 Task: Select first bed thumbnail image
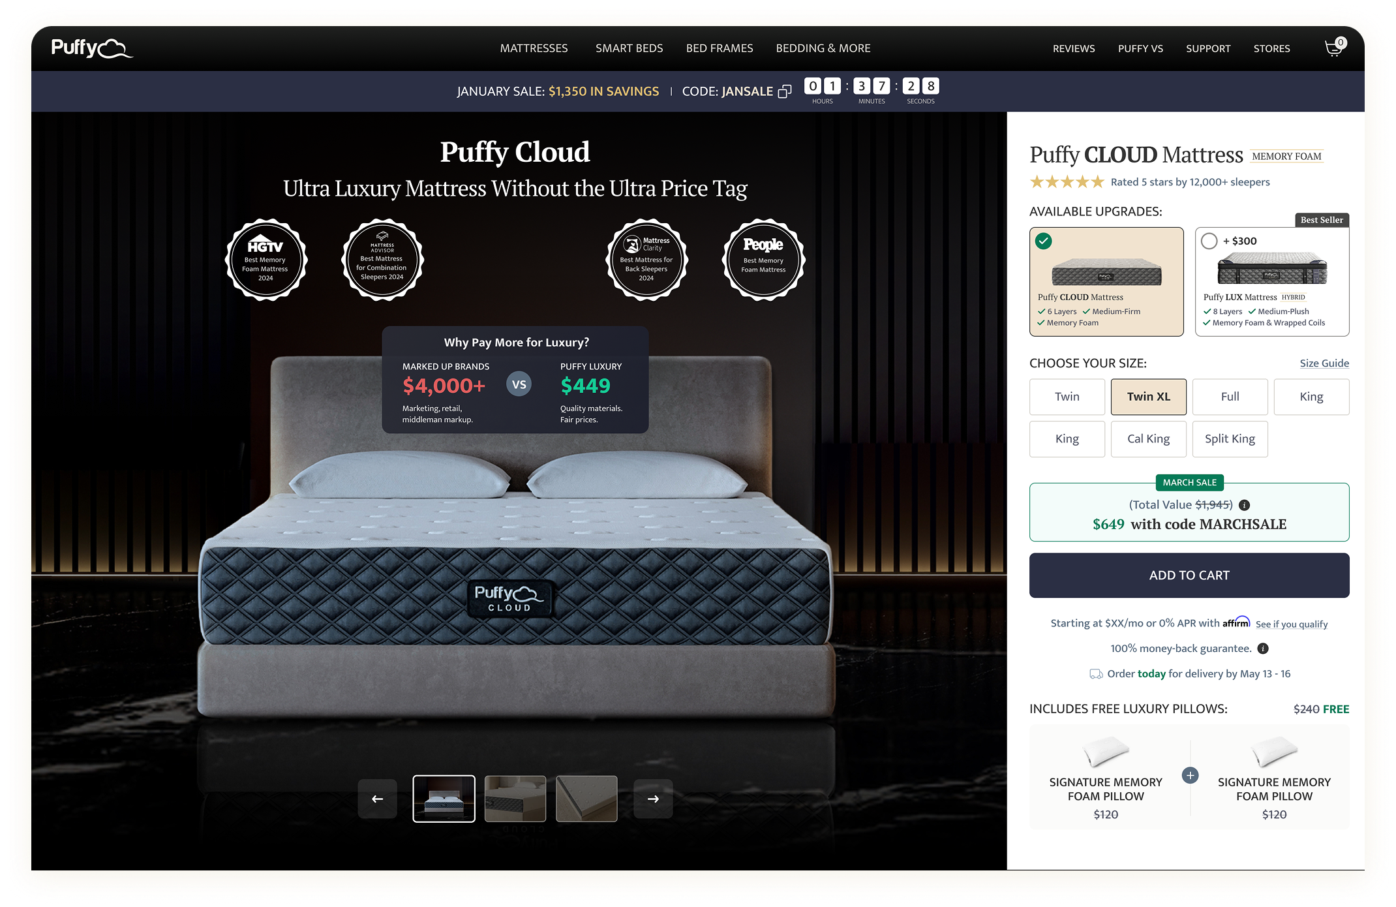point(444,799)
